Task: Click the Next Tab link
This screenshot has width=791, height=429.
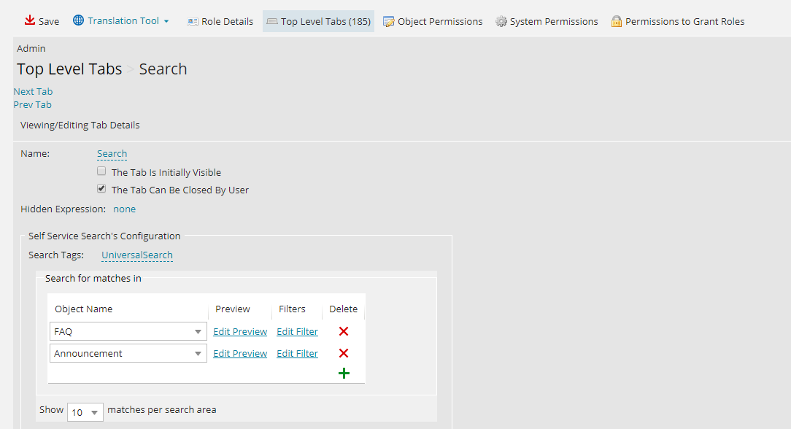Action: point(33,90)
